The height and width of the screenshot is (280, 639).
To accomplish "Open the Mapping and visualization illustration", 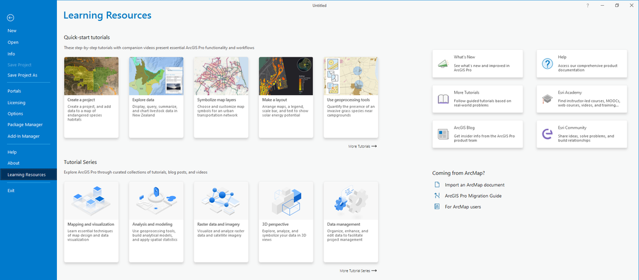I will coord(91,200).
